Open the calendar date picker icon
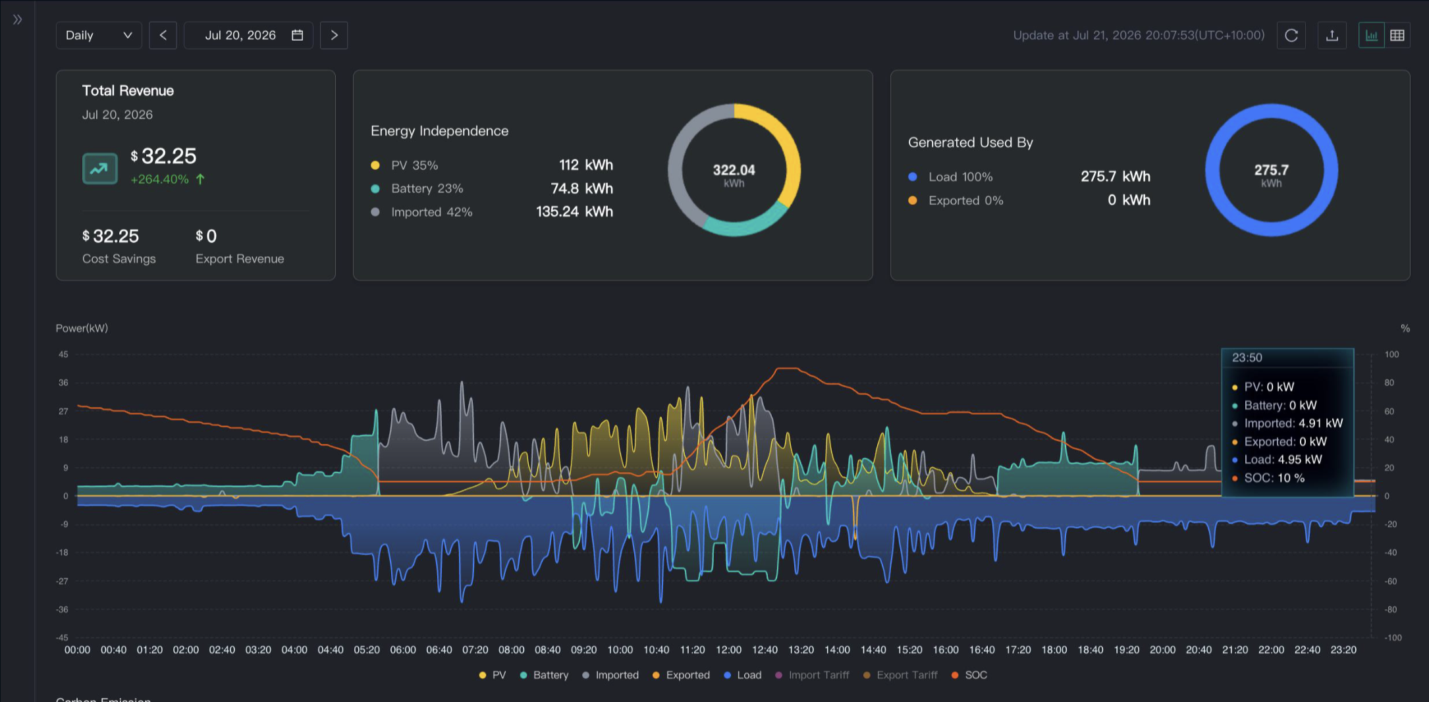1429x702 pixels. pyautogui.click(x=298, y=35)
